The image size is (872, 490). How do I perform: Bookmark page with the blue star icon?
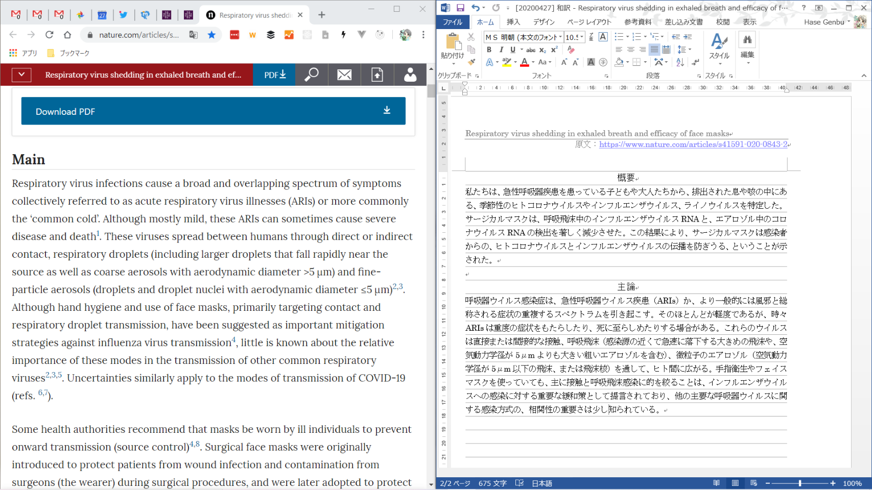[x=211, y=35]
